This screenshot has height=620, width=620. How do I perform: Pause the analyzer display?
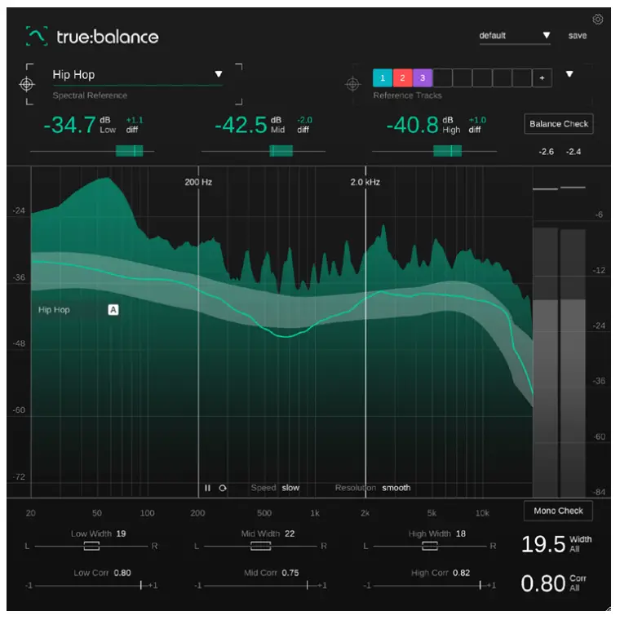point(207,488)
